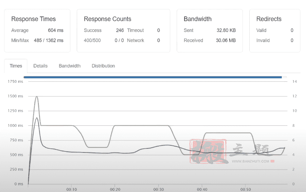Click the peak of the chart spike at 1500 ms
The height and width of the screenshot is (192, 306).
[37, 97]
